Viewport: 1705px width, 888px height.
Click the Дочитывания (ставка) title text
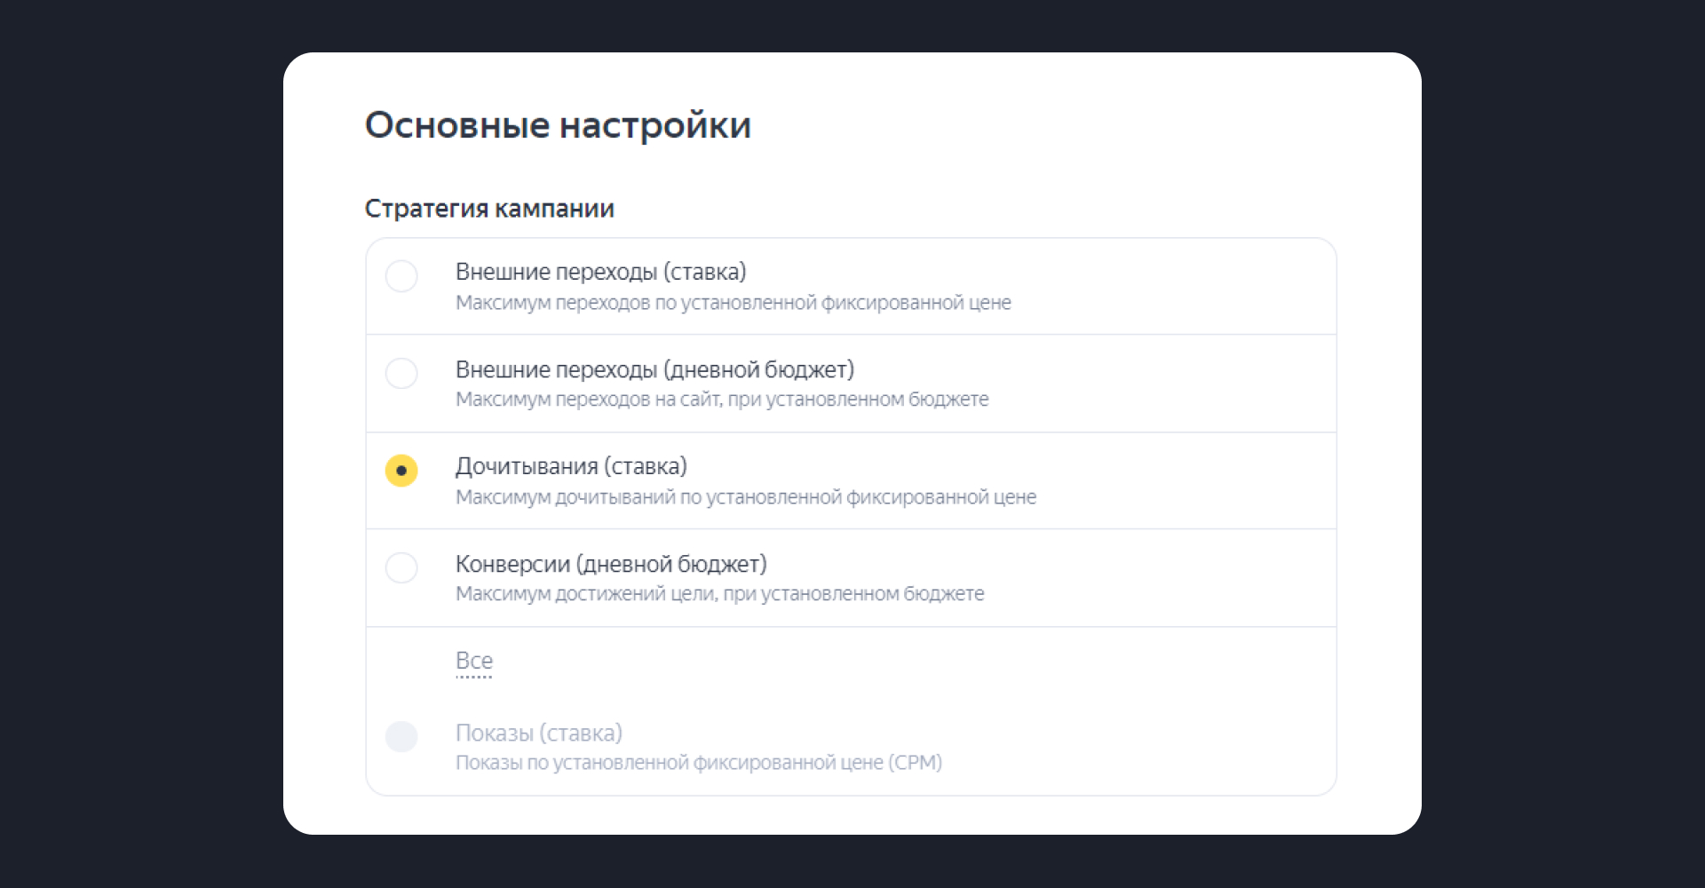coord(571,466)
